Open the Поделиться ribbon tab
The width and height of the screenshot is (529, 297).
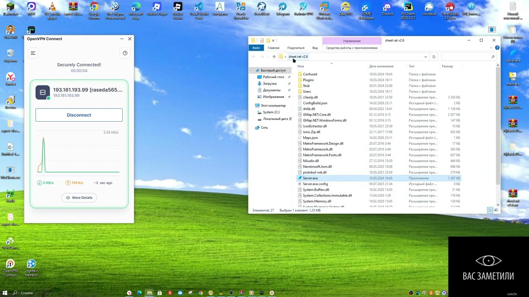point(295,48)
